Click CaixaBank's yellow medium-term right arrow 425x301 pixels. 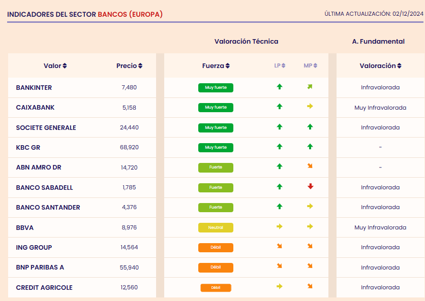[310, 107]
